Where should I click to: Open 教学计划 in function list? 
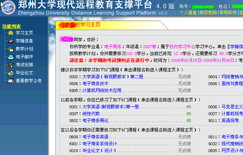click(24, 49)
